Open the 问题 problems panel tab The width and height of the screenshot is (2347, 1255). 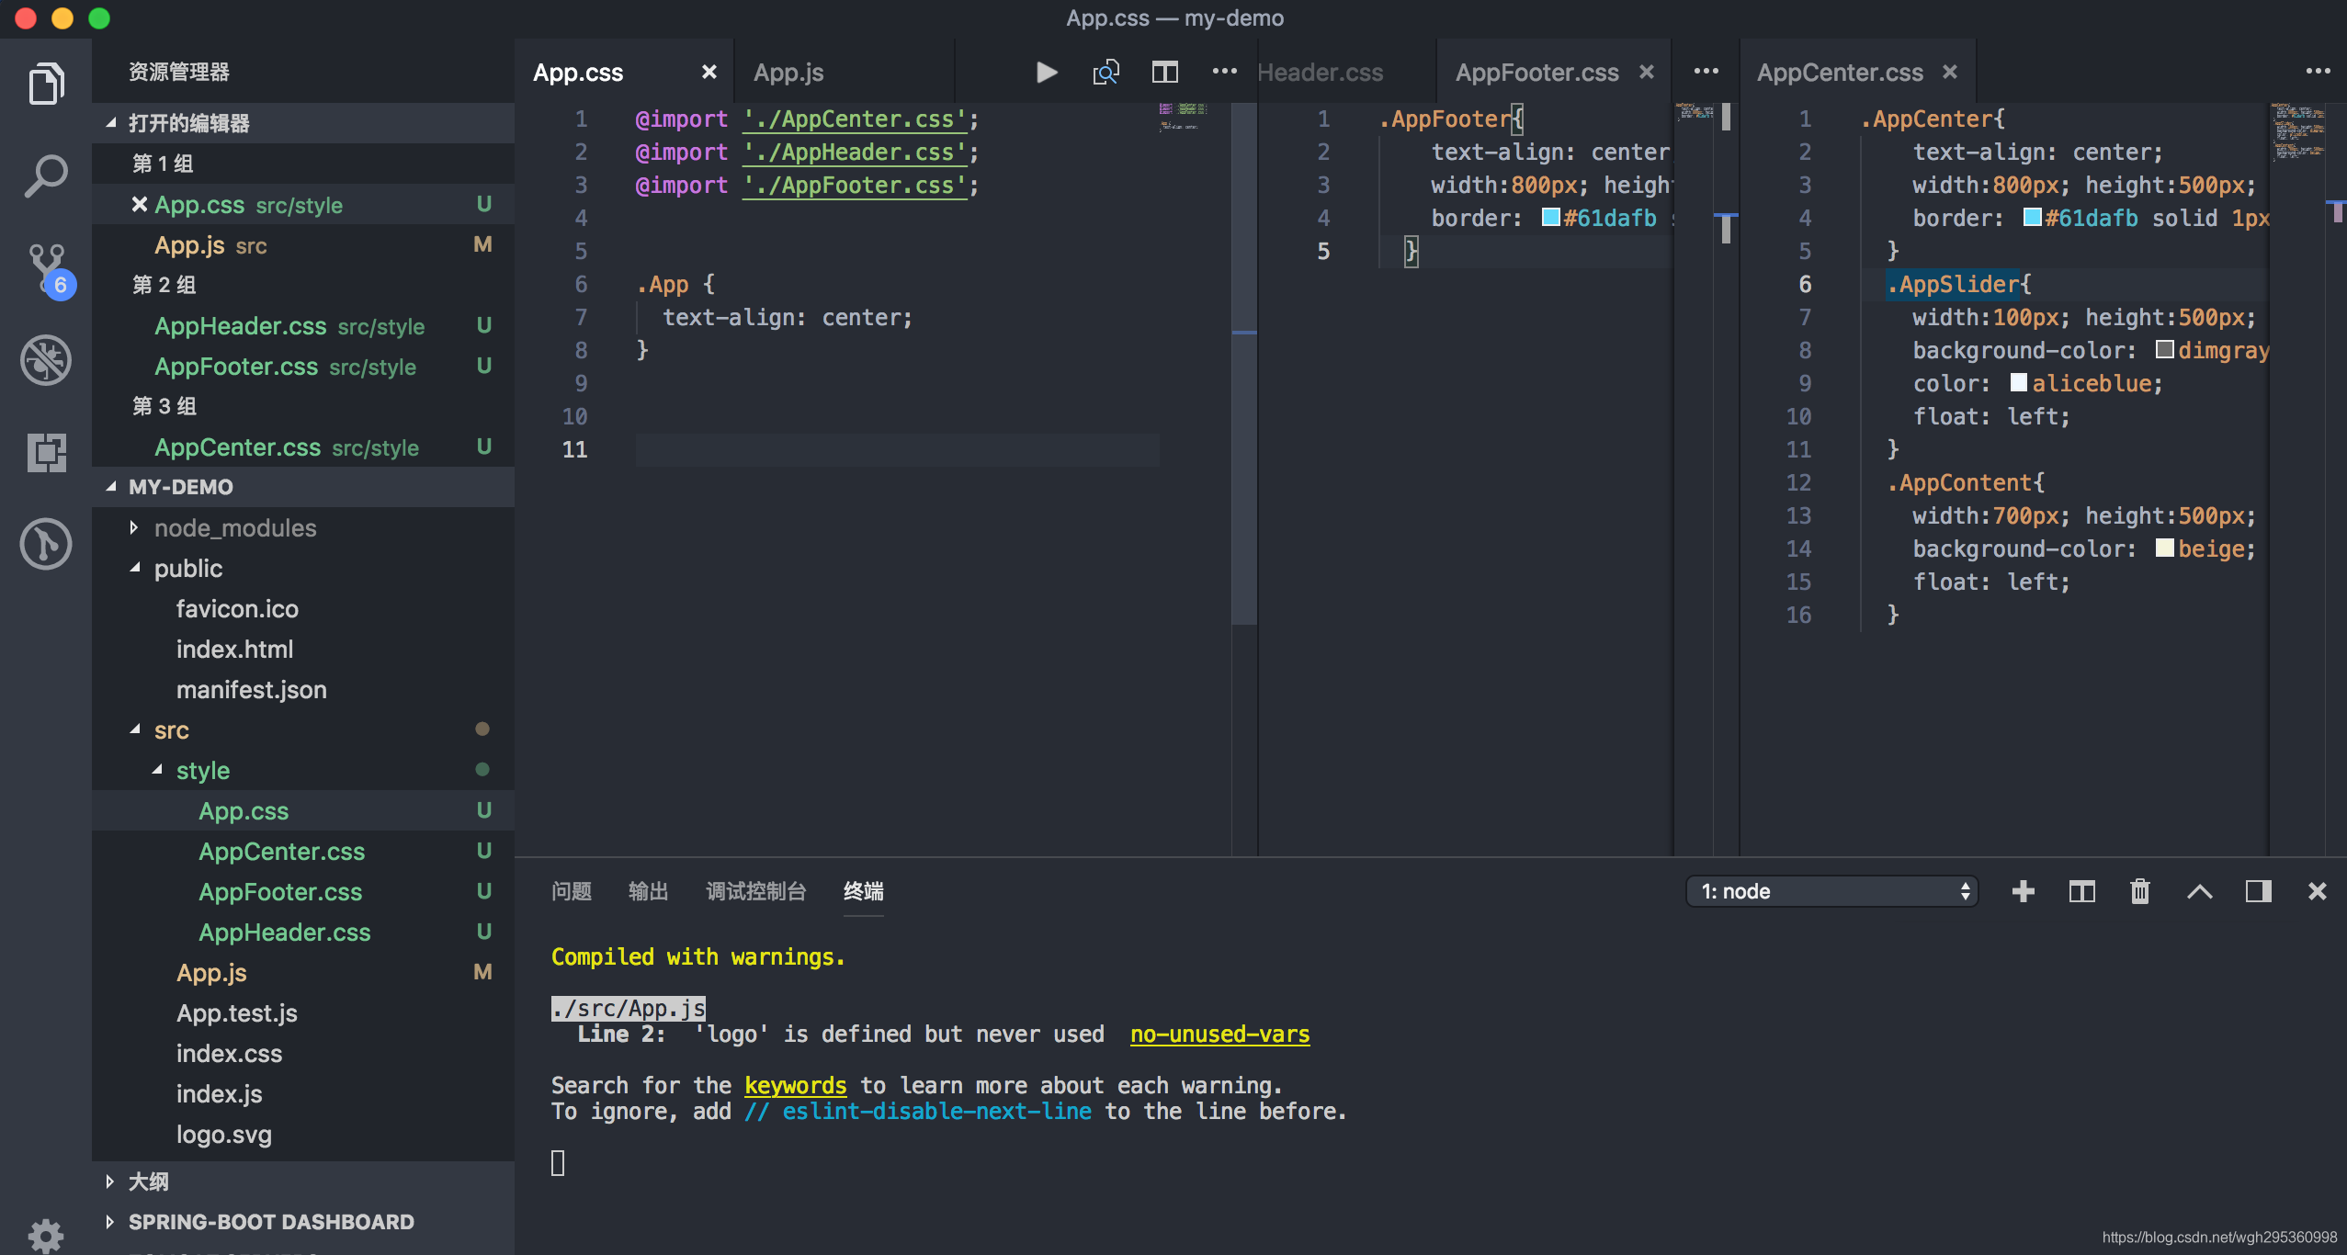[571, 891]
